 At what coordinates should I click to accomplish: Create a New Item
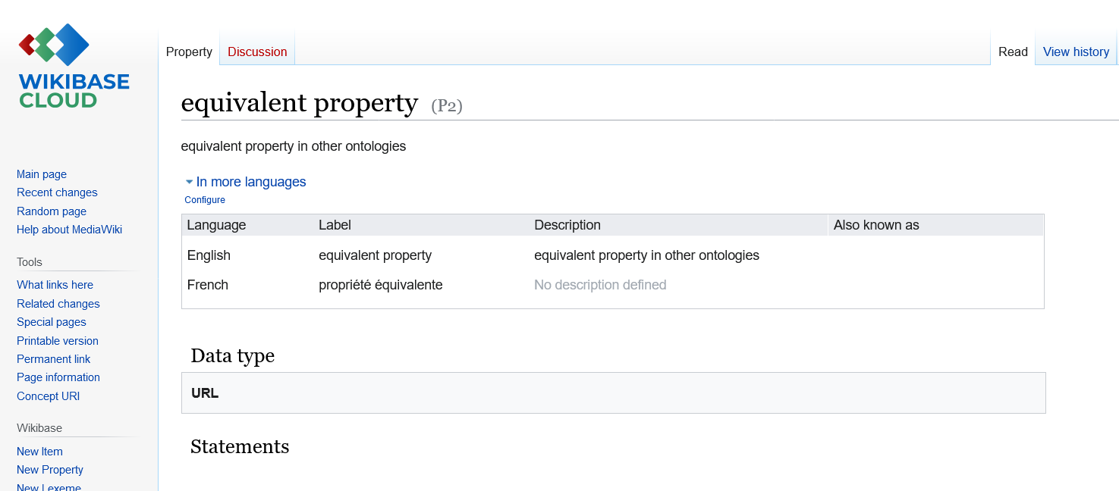tap(39, 452)
